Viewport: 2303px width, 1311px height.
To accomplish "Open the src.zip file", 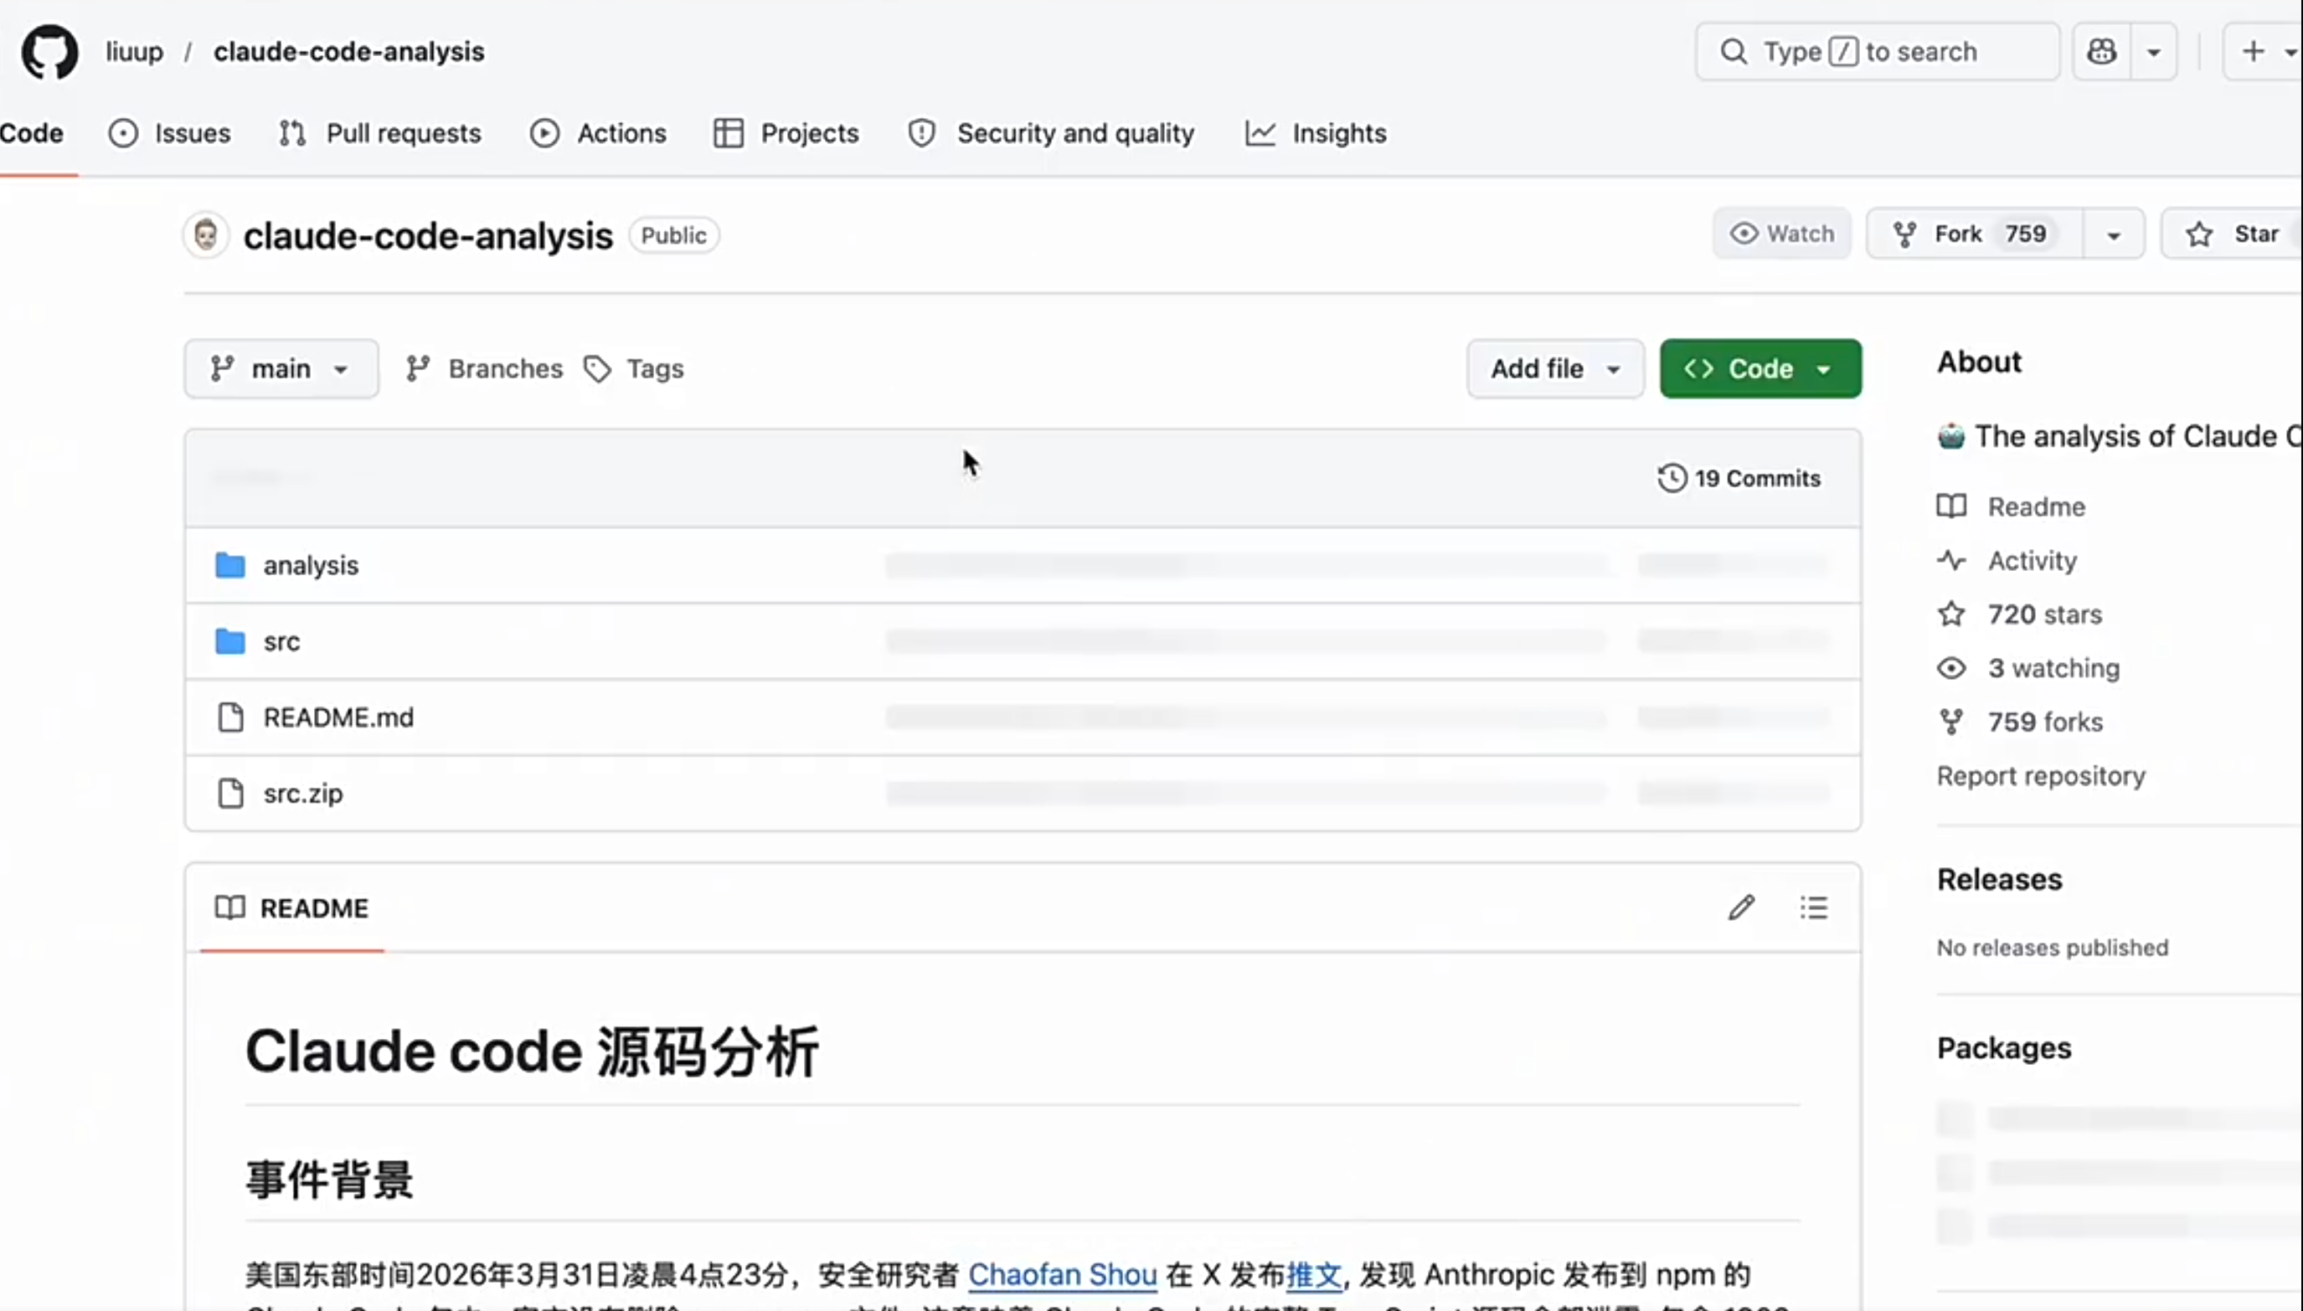I will tap(302, 794).
